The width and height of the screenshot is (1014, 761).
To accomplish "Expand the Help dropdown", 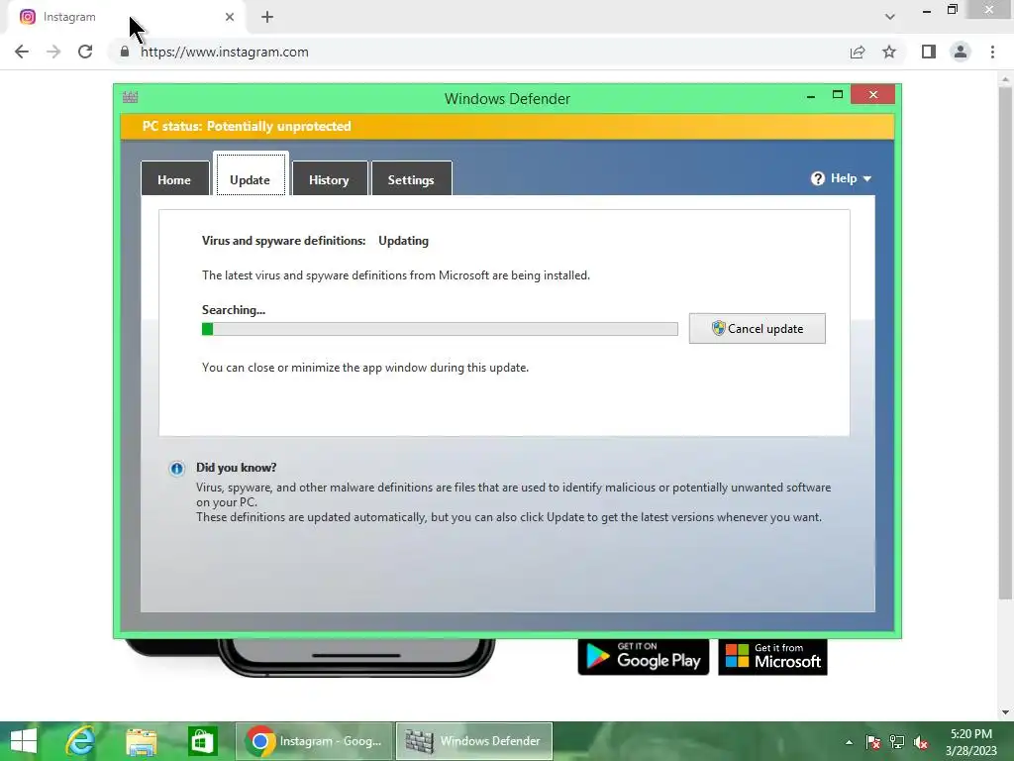I will click(842, 178).
